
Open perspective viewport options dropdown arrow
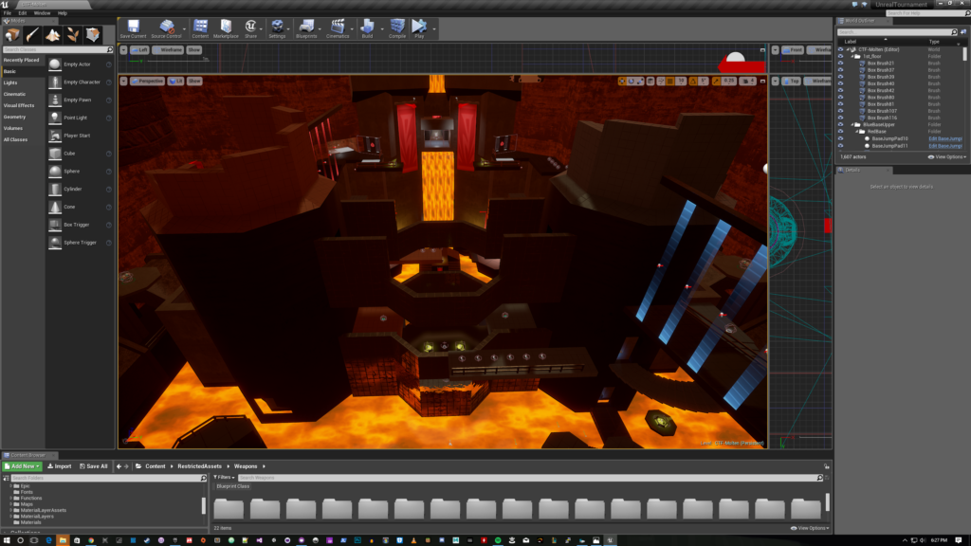pos(123,82)
